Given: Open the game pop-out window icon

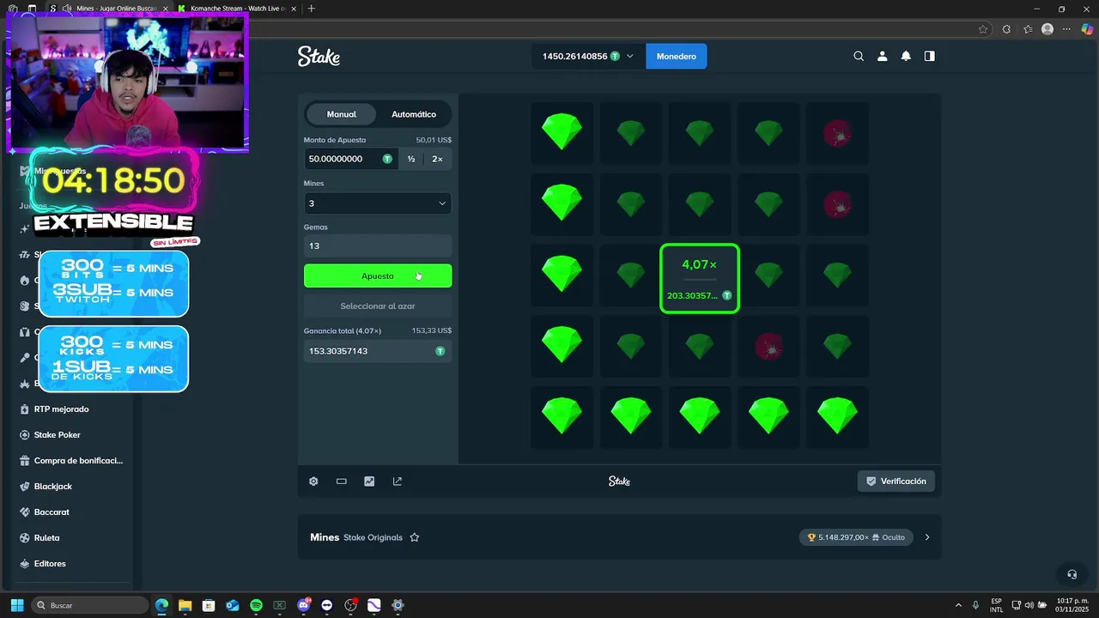Looking at the screenshot, I should coord(398,482).
